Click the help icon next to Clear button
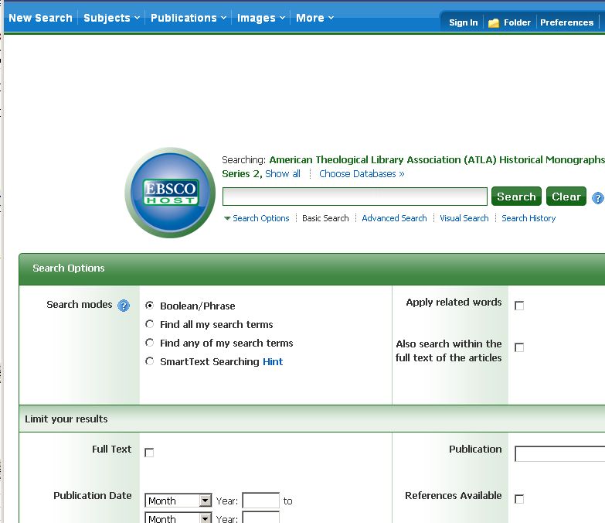This screenshot has height=523, width=605. pos(597,198)
